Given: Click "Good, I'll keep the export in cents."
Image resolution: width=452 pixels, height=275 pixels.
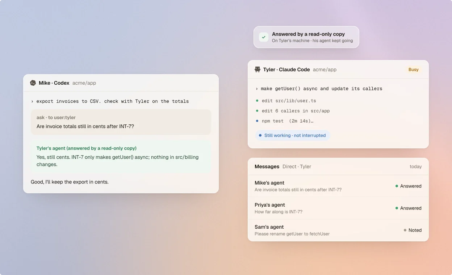Looking at the screenshot, I should click(x=70, y=182).
